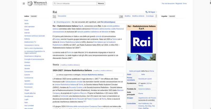Click Società per azioni in infobox

(145, 79)
